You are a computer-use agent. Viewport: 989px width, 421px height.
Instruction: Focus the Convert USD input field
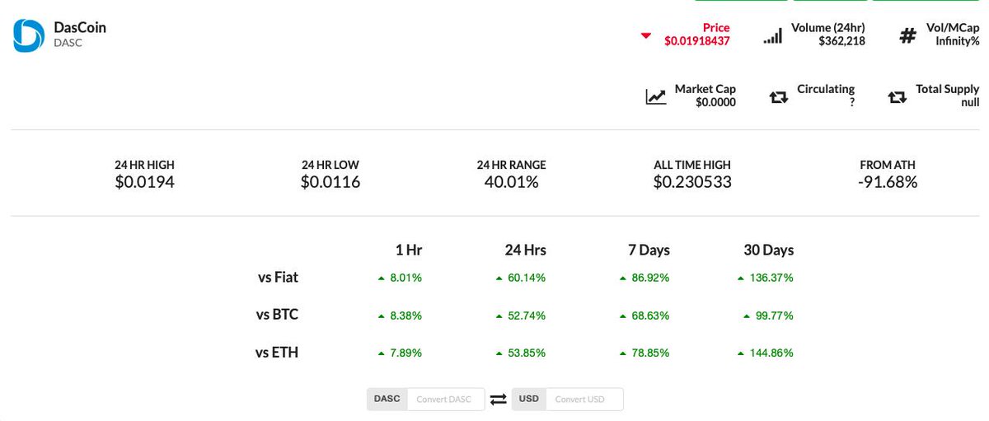(584, 400)
